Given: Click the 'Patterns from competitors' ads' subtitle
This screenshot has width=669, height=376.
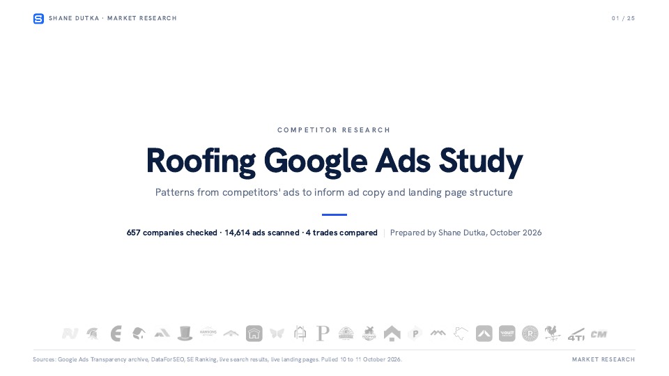Looking at the screenshot, I should coord(334,192).
